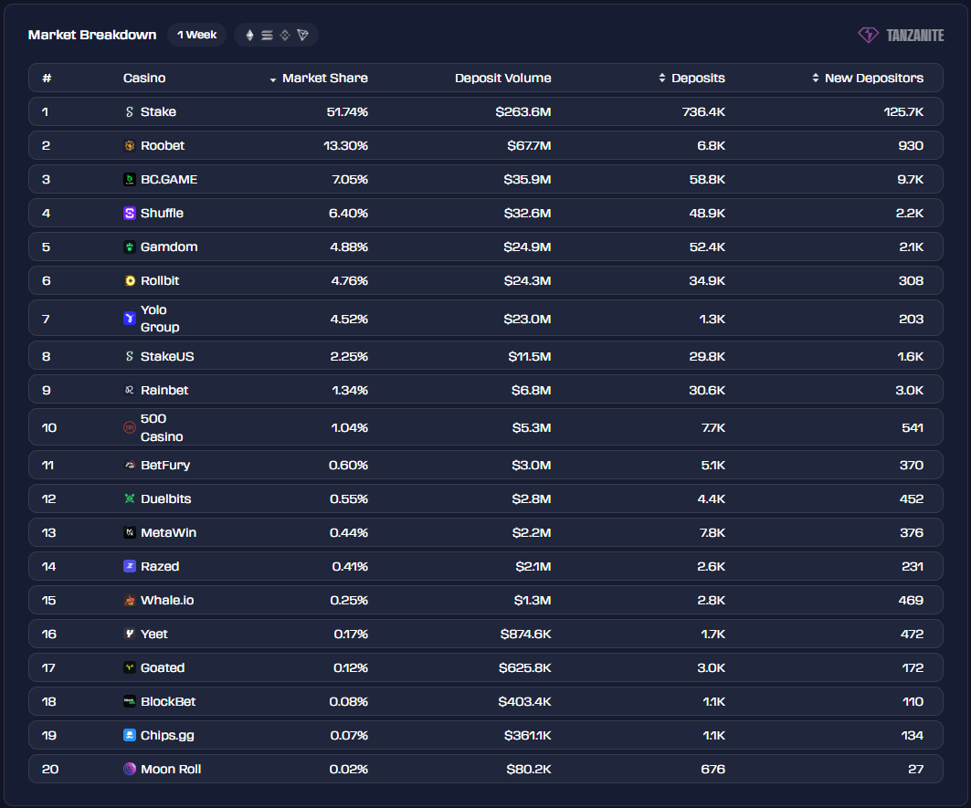The height and width of the screenshot is (808, 971).
Task: Click Chips.gg's 134 new depositors value
Action: (x=913, y=735)
